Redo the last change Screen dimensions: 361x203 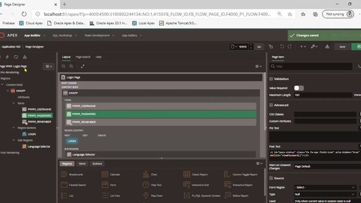click(290, 47)
